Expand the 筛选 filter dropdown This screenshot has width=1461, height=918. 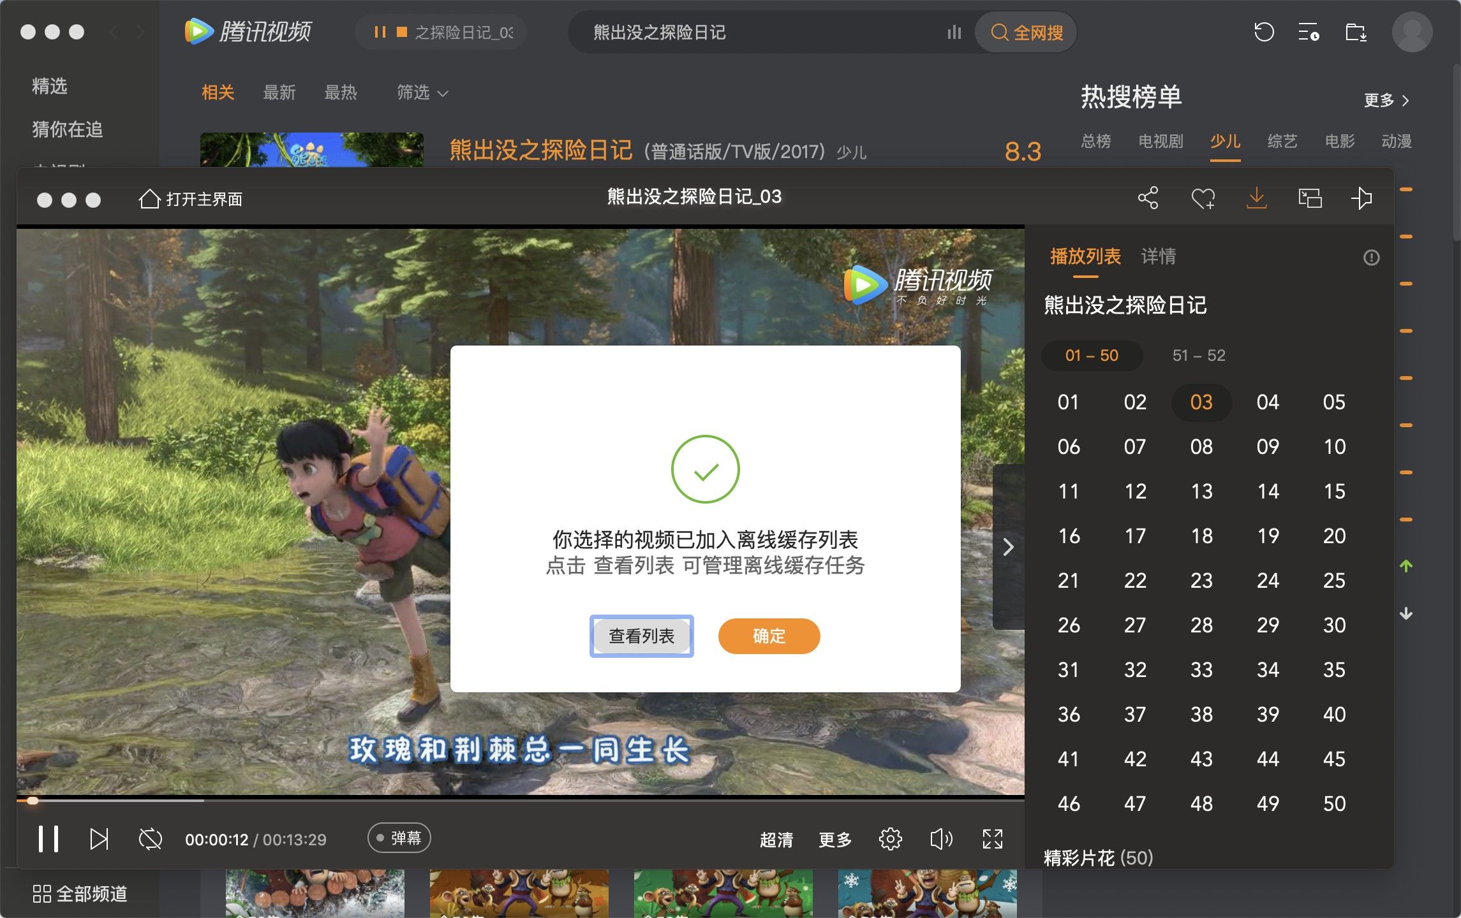click(x=422, y=93)
